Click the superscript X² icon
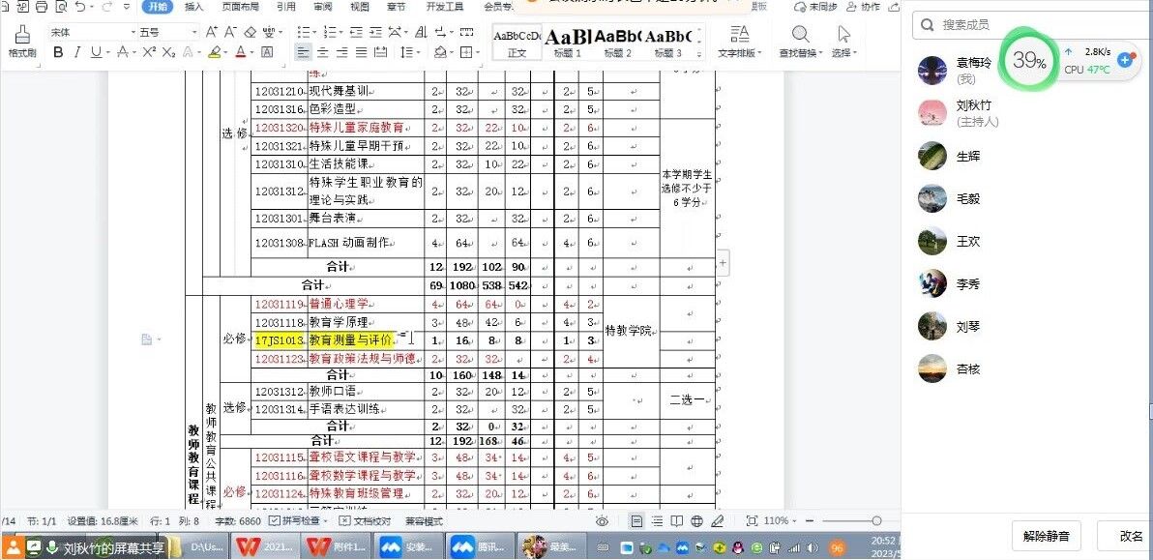Screen dimensions: 1153x560 (149, 52)
